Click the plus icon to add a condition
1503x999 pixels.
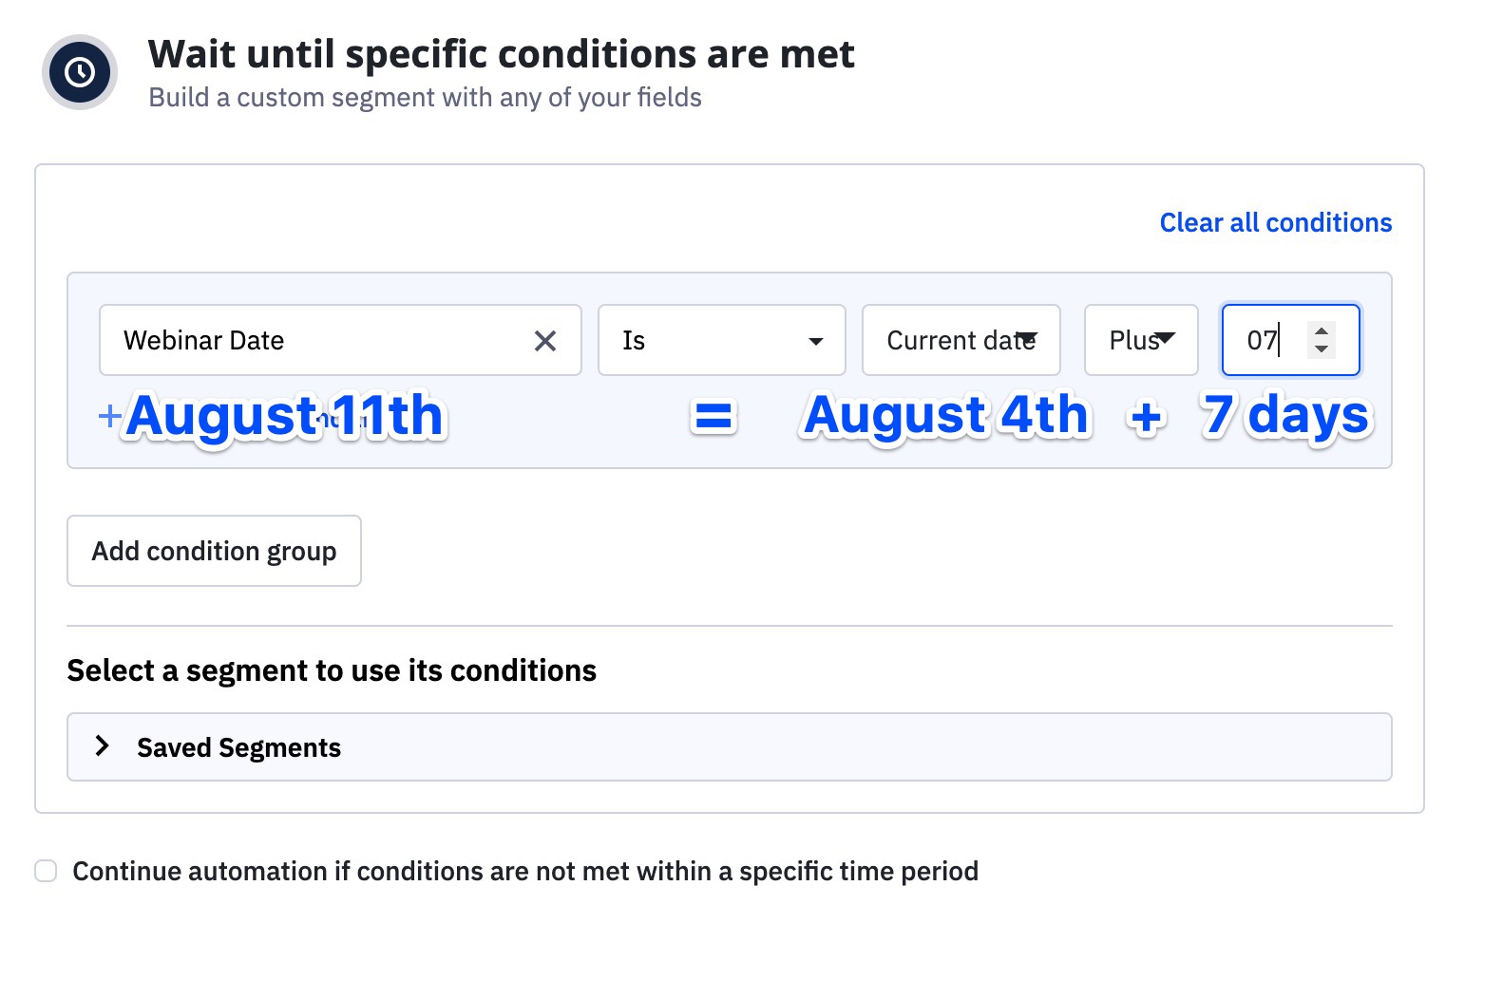[109, 415]
